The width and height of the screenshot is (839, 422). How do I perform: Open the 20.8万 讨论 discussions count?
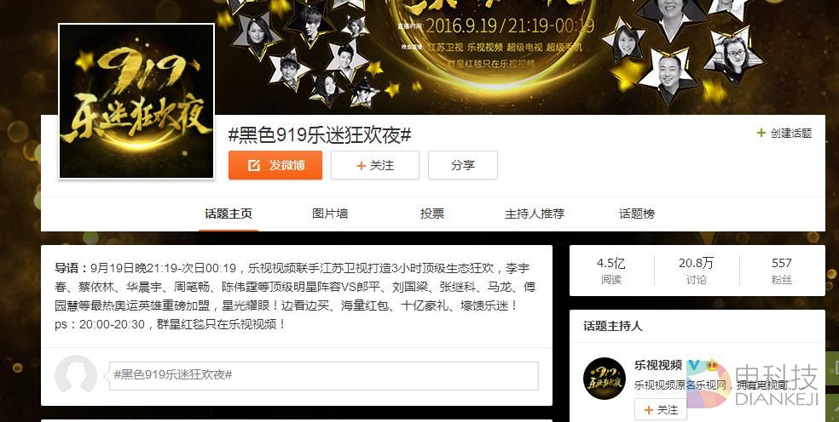696,271
